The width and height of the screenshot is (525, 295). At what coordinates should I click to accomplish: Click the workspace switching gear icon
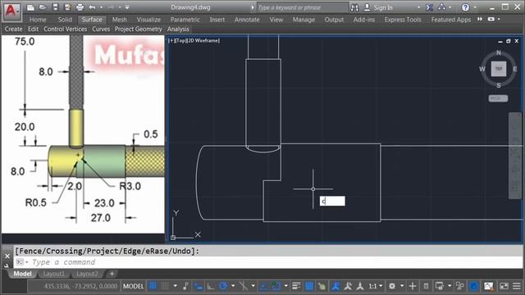tap(392, 286)
